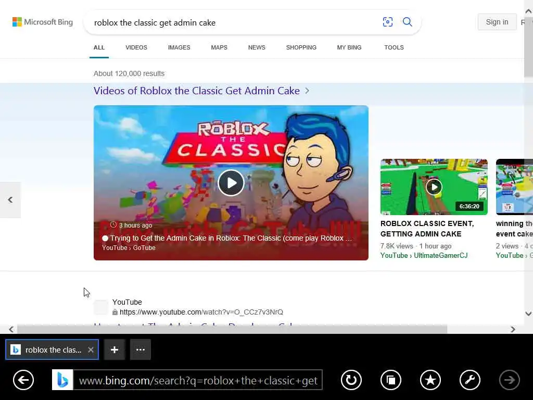Select the ALL search tab
The width and height of the screenshot is (533, 400).
tap(99, 47)
